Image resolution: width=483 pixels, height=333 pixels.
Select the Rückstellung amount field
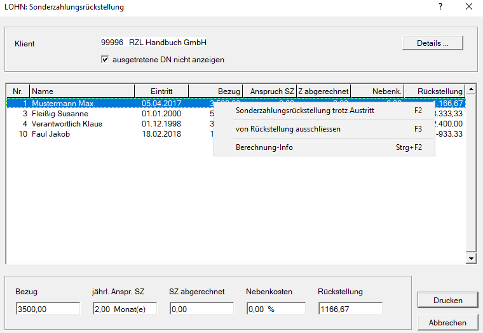[x=350, y=309]
